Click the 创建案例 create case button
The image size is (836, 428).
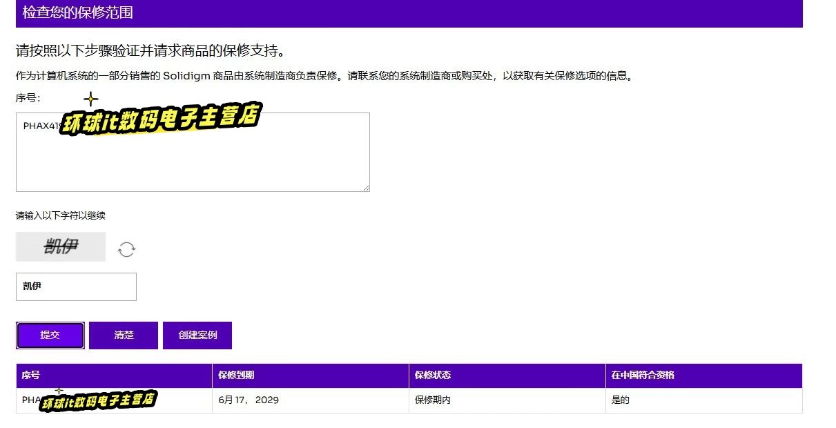[197, 335]
